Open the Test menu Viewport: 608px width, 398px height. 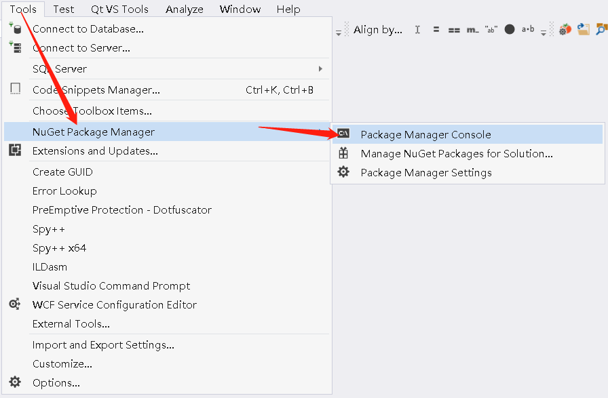point(64,9)
